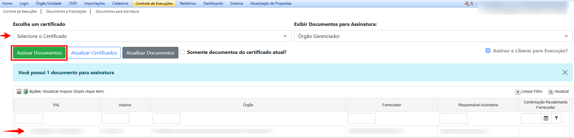Export the list to Excel
This screenshot has width=574, height=138.
pos(26,91)
